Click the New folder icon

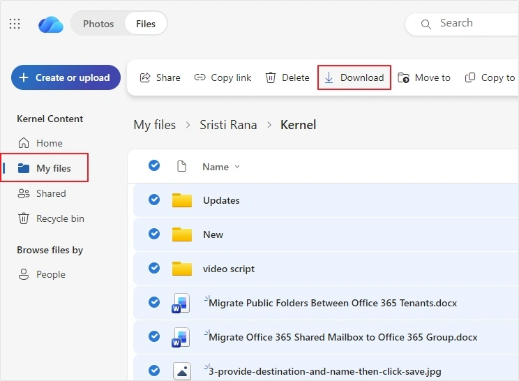click(x=181, y=234)
